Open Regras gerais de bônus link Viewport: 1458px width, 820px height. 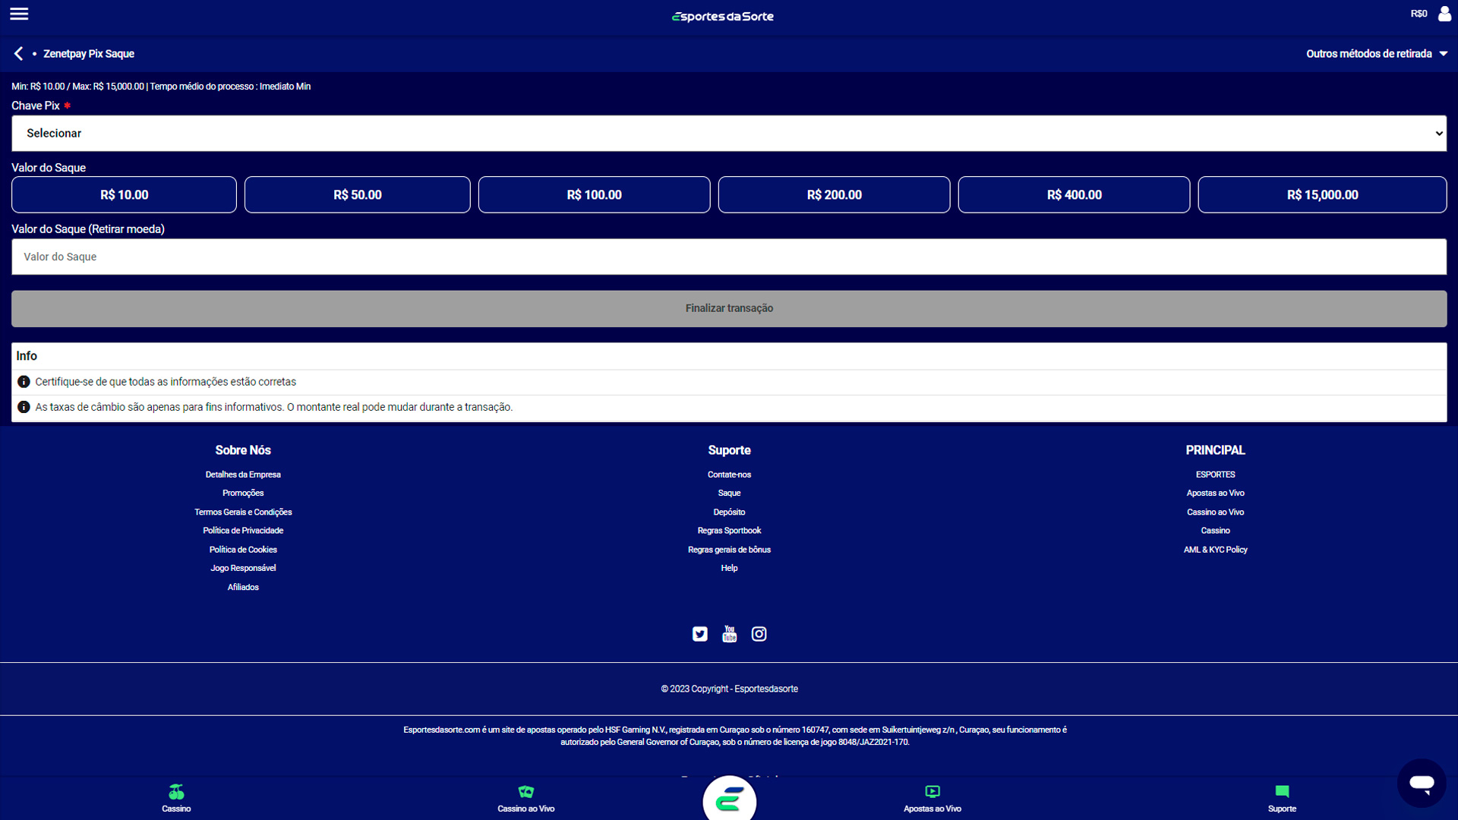(729, 550)
